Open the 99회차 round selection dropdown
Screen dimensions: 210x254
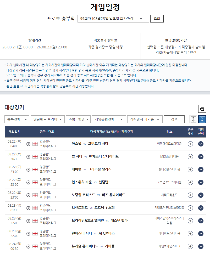point(113,19)
